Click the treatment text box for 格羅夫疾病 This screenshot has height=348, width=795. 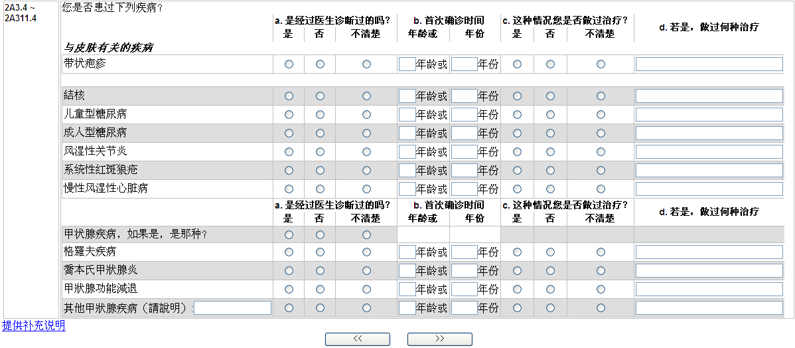pos(709,252)
